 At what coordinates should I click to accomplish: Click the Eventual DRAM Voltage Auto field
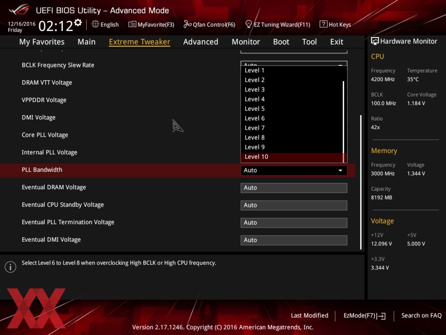point(294,188)
